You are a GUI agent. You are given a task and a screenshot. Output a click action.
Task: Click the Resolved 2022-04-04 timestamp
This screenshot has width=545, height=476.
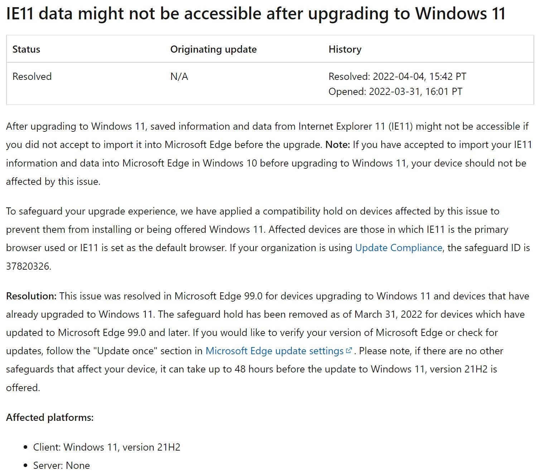point(397,76)
